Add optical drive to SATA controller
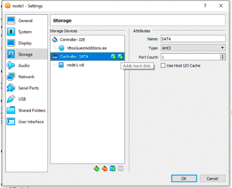The width and height of the screenshot is (232, 188). coord(114,57)
